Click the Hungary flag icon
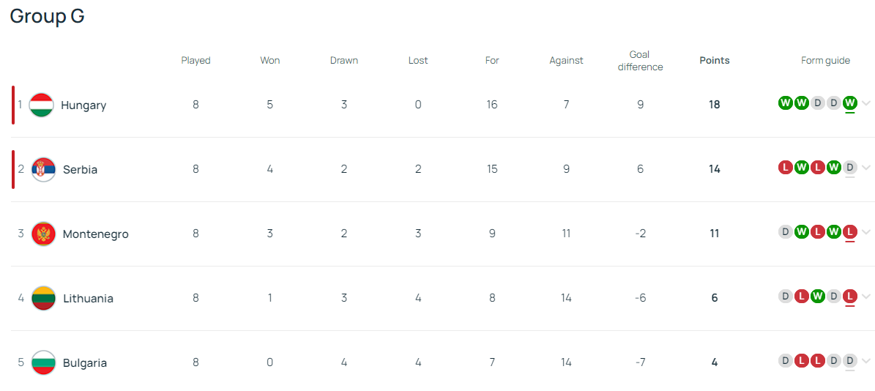 click(41, 105)
